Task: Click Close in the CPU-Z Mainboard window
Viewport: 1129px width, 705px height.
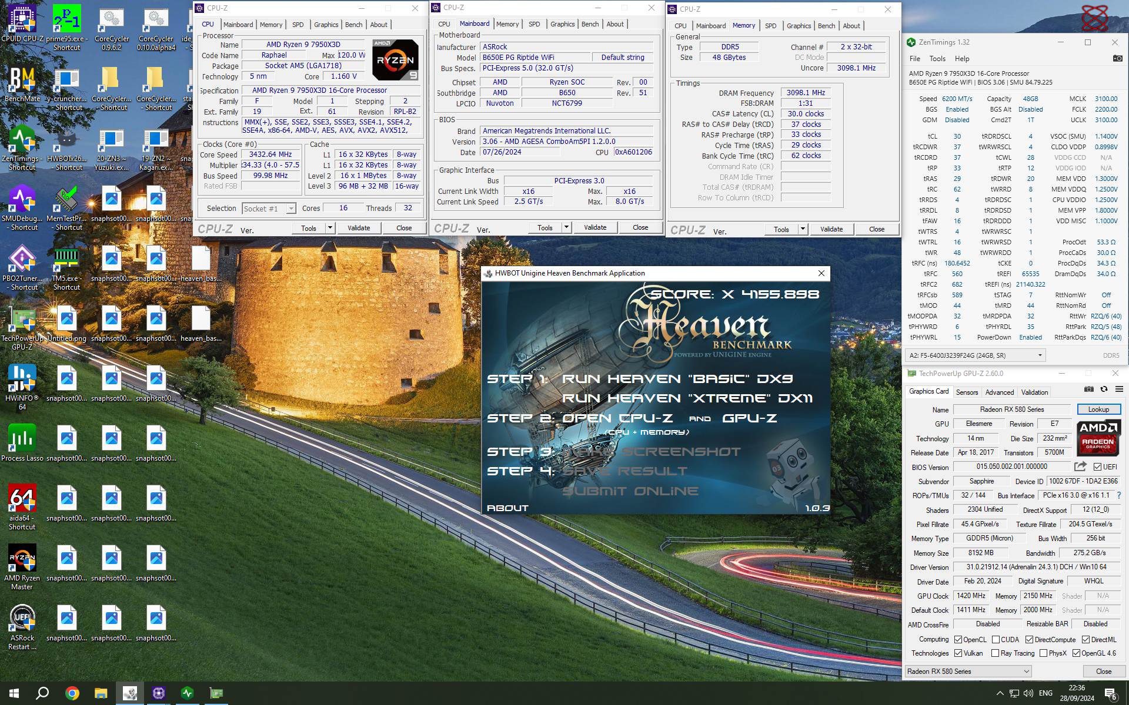Action: (x=640, y=227)
